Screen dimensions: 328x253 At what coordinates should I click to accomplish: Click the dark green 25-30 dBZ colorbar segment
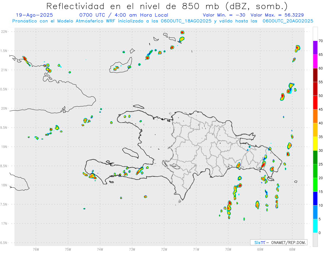click(315, 157)
